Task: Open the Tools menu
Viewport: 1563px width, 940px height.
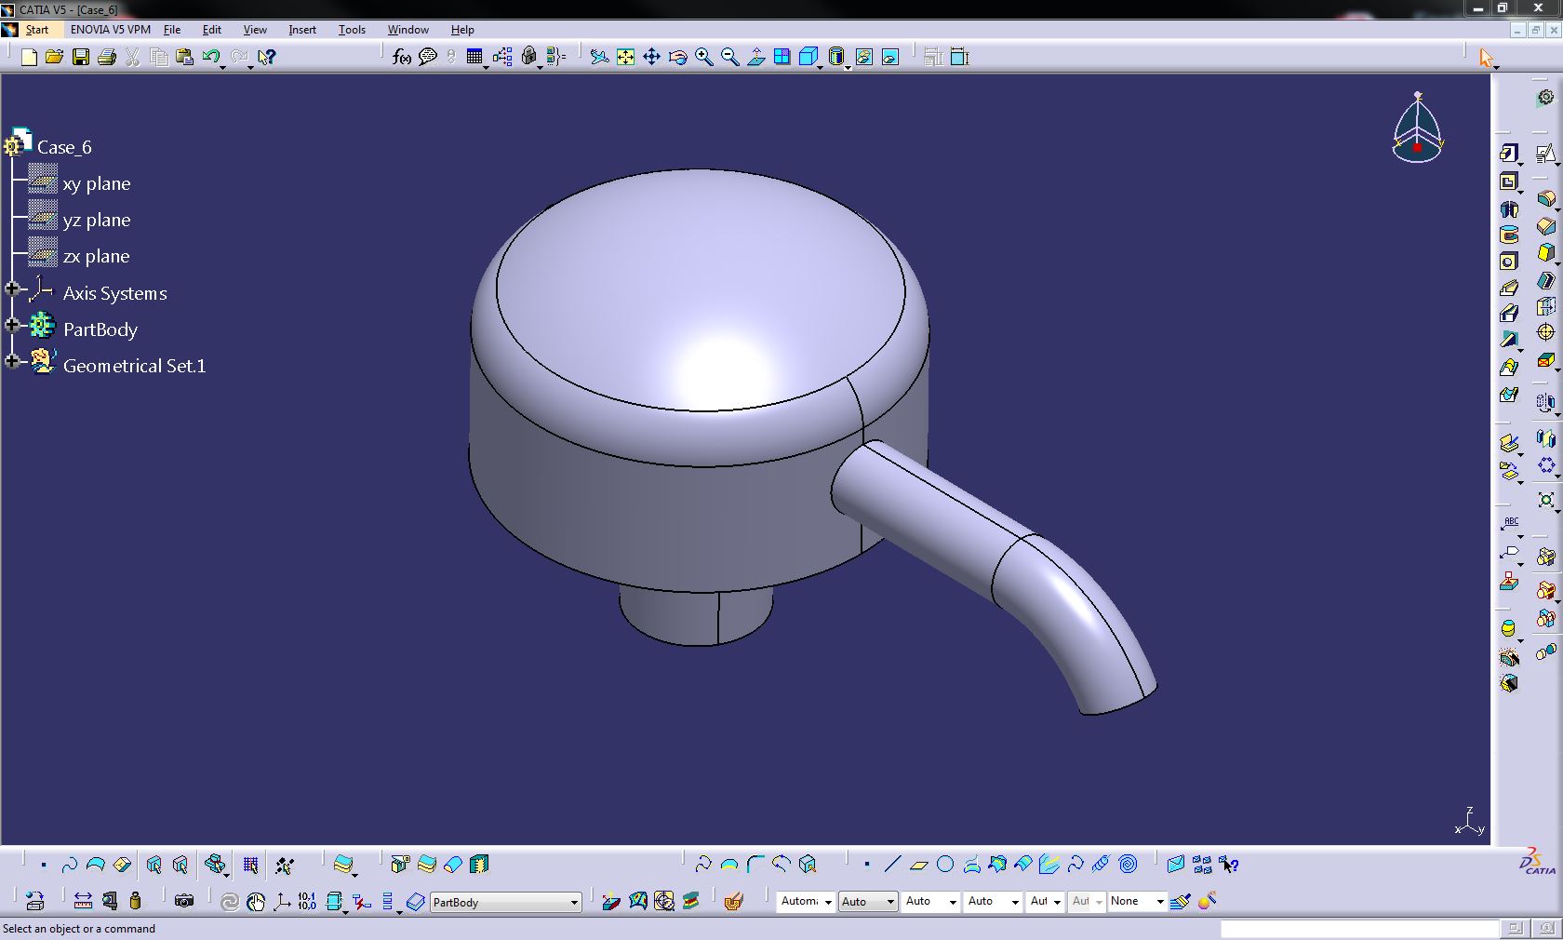Action: [x=352, y=30]
